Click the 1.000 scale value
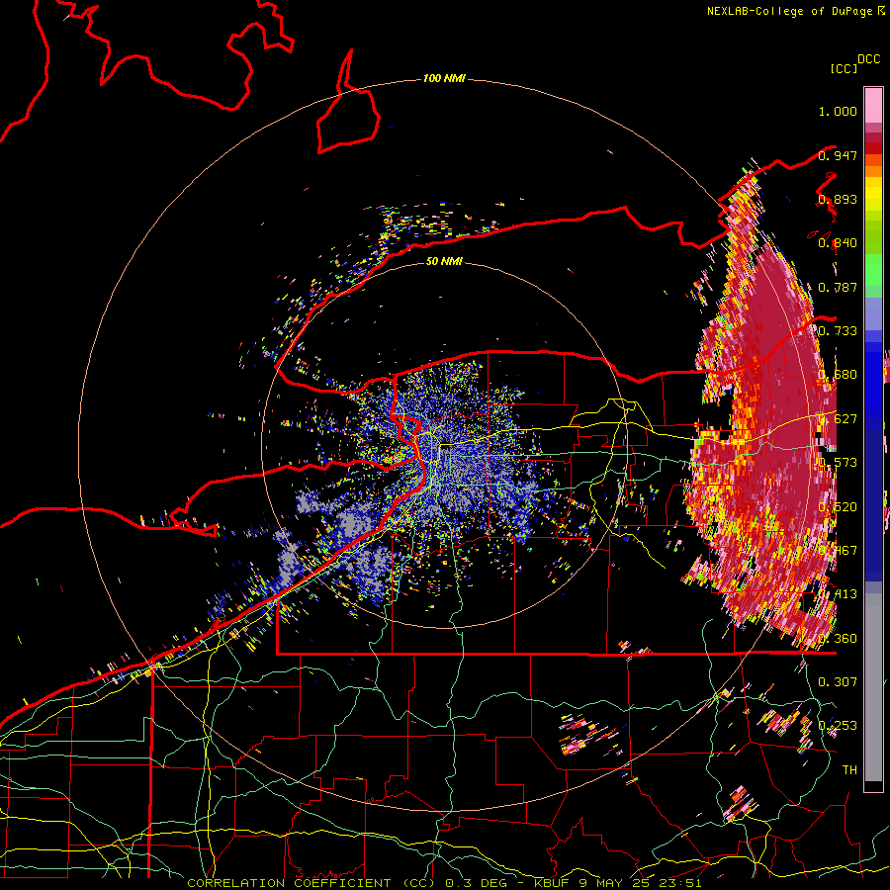Viewport: 890px width, 890px height. [x=838, y=111]
